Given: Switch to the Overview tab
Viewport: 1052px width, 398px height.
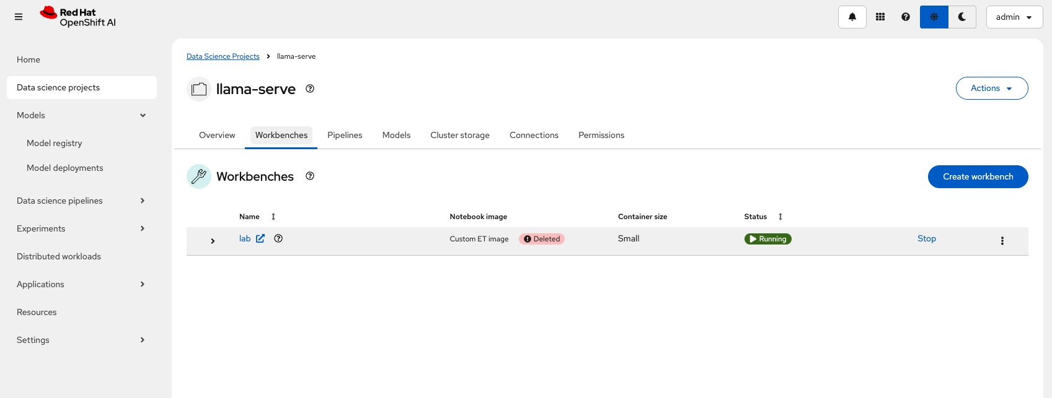Looking at the screenshot, I should click(x=217, y=135).
